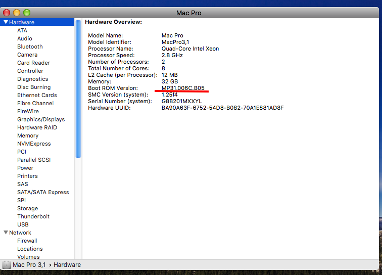
Task: Open USB section
Action: click(x=23, y=224)
